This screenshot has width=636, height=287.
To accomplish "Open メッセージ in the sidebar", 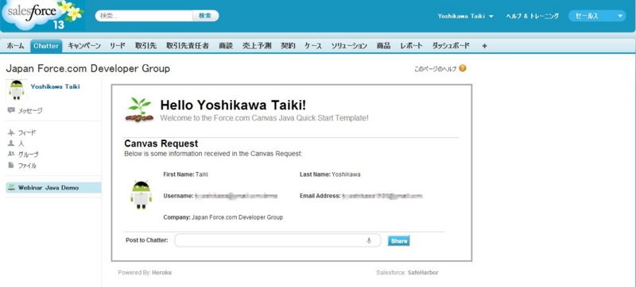I will coord(30,110).
